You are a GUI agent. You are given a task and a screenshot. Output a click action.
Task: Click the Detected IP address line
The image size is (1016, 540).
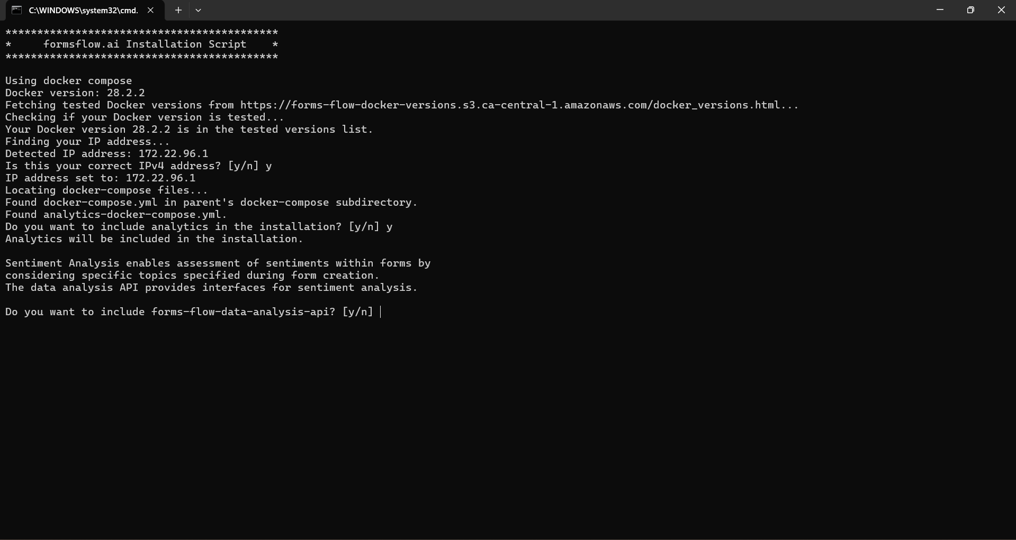(106, 153)
